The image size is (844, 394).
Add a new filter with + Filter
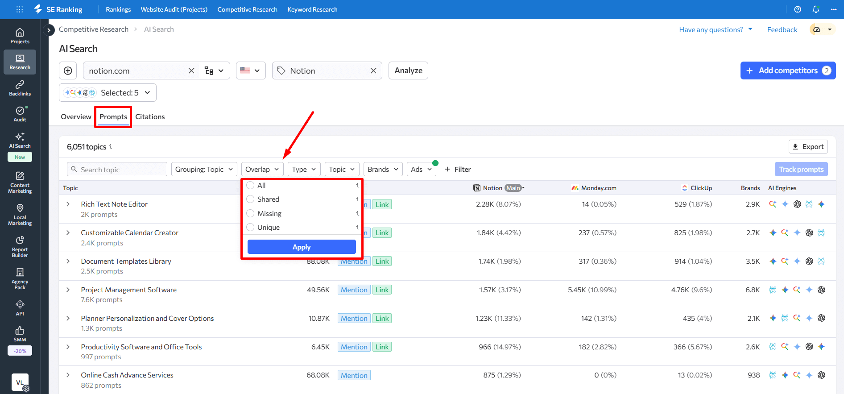point(458,169)
